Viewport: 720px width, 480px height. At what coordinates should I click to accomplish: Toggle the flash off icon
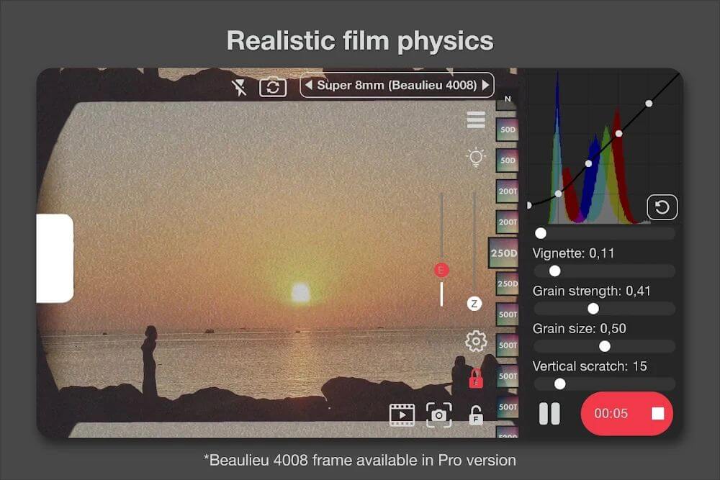pyautogui.click(x=239, y=87)
